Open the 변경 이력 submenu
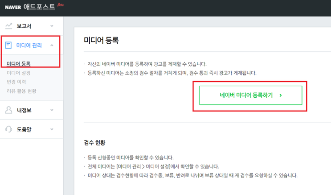 [16, 82]
